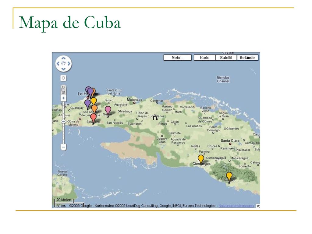
Task: Click the San Nicolás label
Action: coord(115,123)
